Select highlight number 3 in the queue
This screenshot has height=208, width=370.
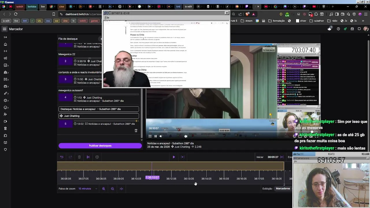click(65, 79)
